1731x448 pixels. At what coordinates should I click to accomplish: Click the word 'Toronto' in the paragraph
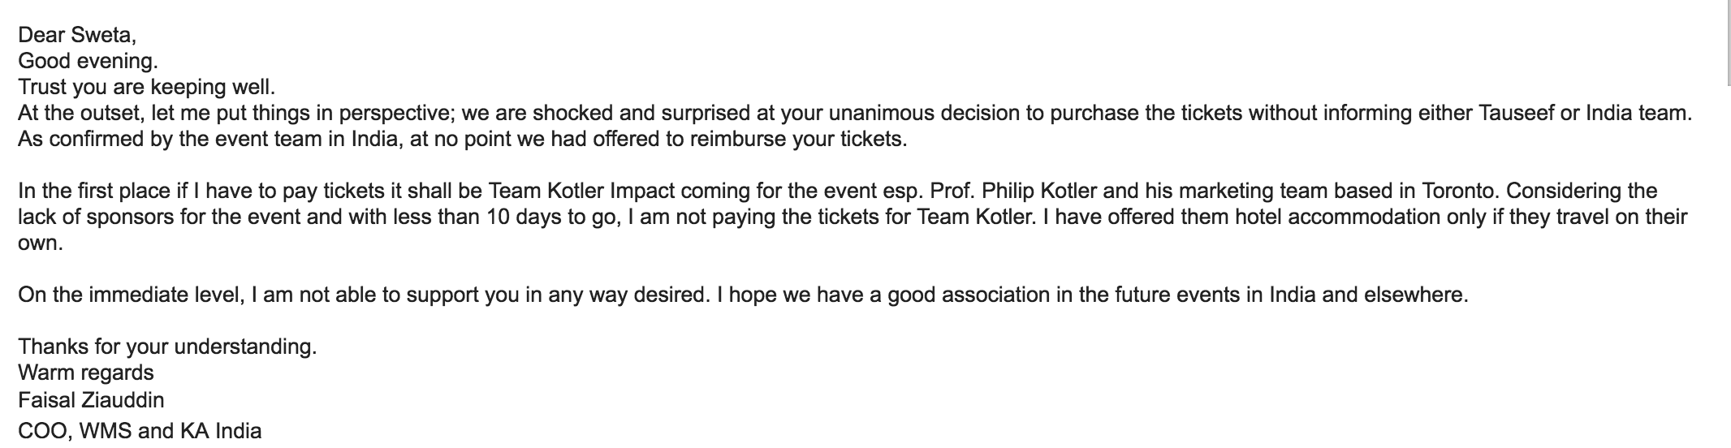[1458, 191]
